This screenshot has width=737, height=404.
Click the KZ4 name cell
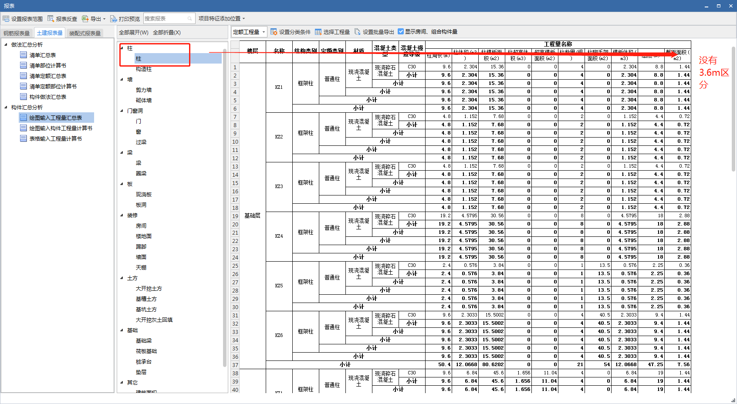279,236
